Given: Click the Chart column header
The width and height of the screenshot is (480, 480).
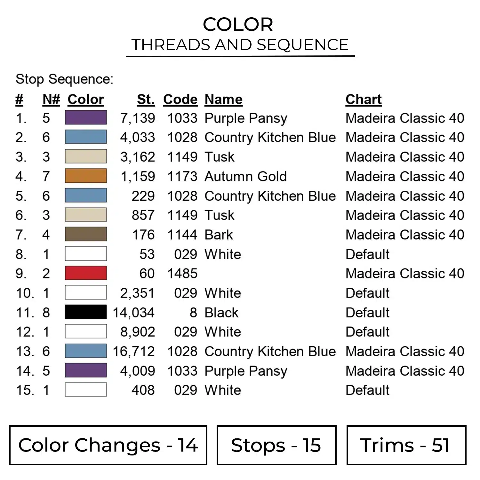Looking at the screenshot, I should click(364, 100).
